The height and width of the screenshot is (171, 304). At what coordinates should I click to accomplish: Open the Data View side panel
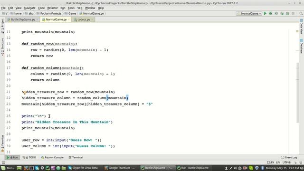click(x=302, y=27)
